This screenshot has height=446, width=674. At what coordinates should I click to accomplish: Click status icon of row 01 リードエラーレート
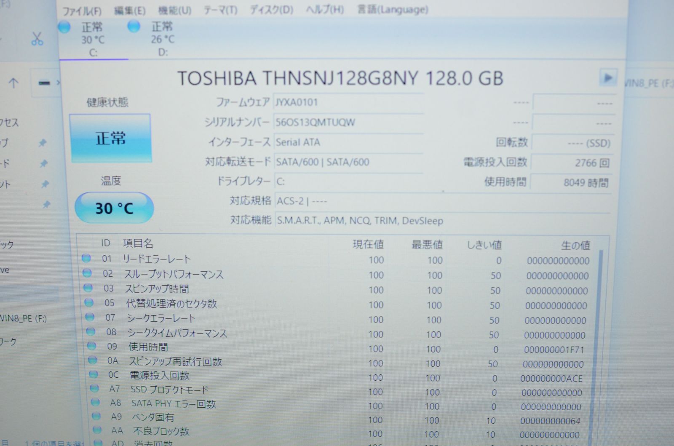[x=86, y=258]
